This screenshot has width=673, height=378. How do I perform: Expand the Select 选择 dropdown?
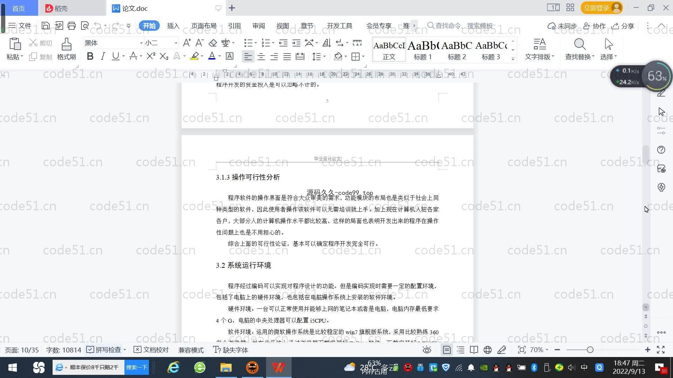pos(609,57)
